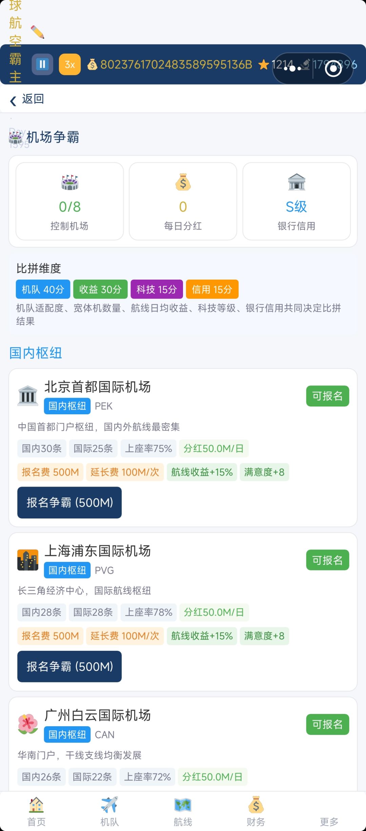Screen dimensions: 366x831
Task: Select the blue 机队 40分 dimension tag
Action: [43, 289]
